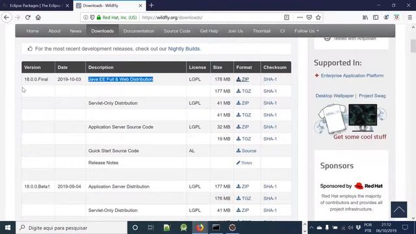Click the green padlock security icon
Screen dimensions: 416x234
click(x=99, y=18)
